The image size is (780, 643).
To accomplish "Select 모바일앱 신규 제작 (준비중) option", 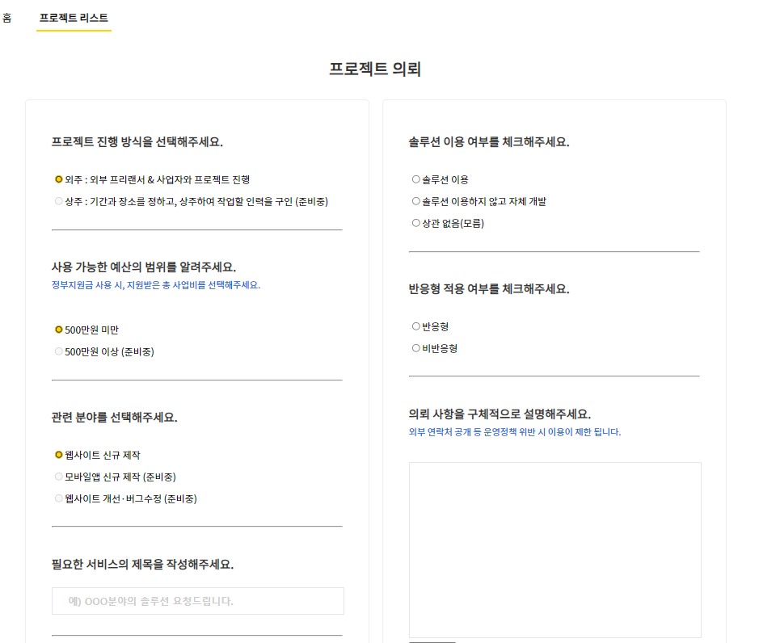I will coord(59,477).
